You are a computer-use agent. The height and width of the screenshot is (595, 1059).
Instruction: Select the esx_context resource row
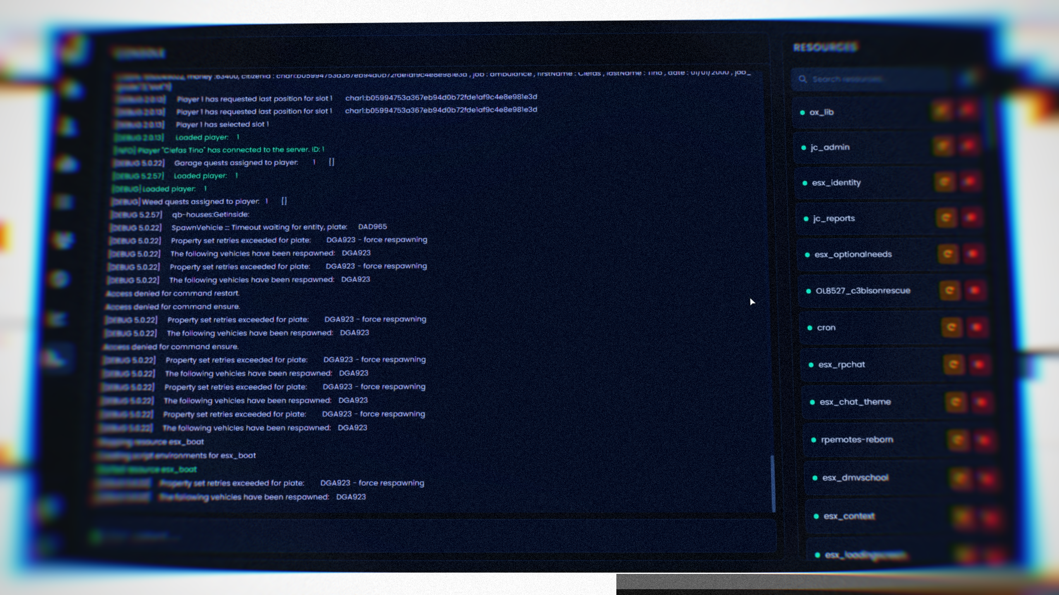tap(905, 516)
